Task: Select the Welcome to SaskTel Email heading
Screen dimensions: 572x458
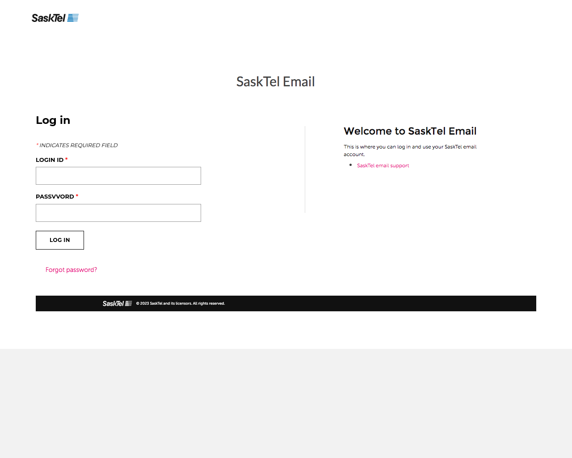Action: tap(410, 131)
